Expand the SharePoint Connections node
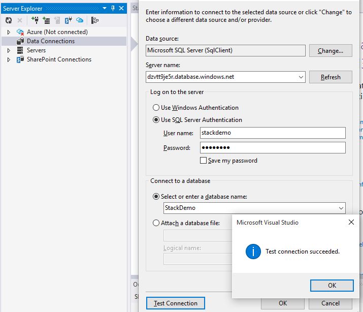Viewport: 363px width, 312px height. click(9, 60)
